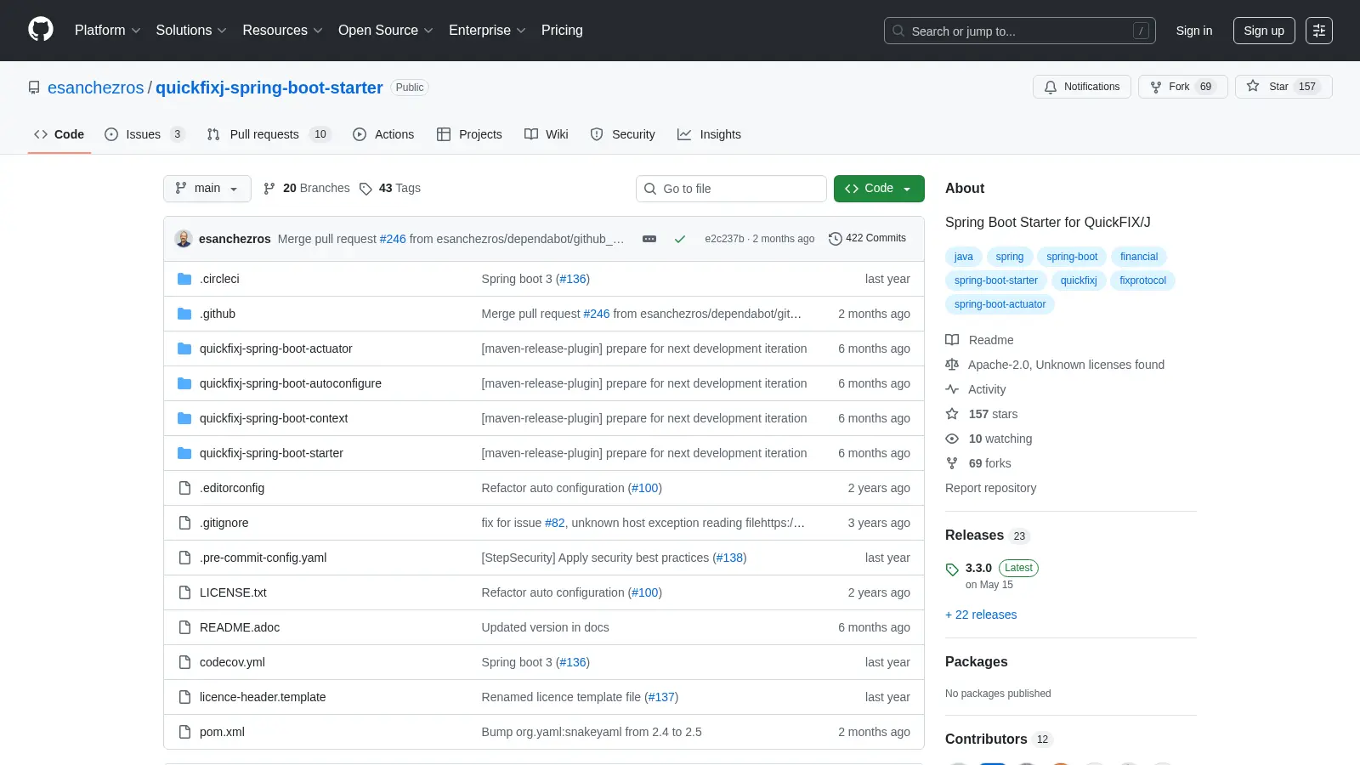The image size is (1360, 765).
Task: Open the .pre-commit-config.yaml file
Action: (263, 558)
